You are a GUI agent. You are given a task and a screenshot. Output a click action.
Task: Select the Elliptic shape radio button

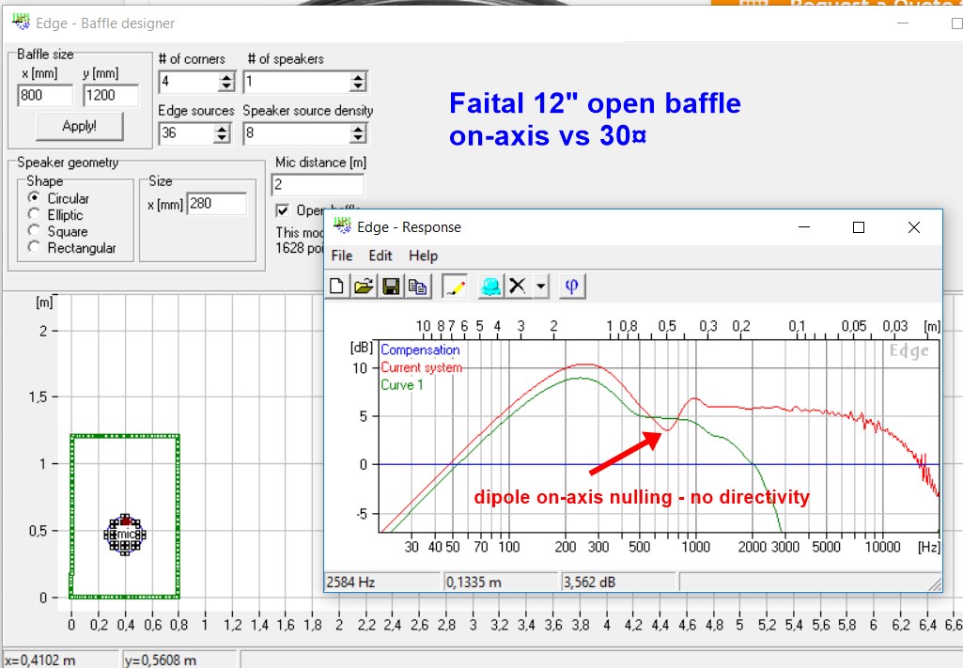pos(34,214)
